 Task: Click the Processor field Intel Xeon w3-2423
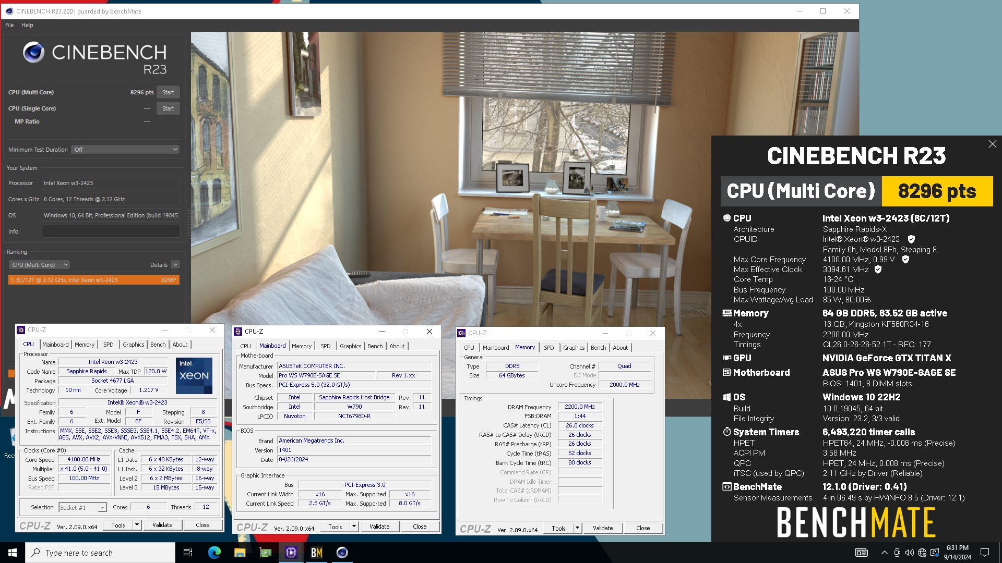pos(111,183)
